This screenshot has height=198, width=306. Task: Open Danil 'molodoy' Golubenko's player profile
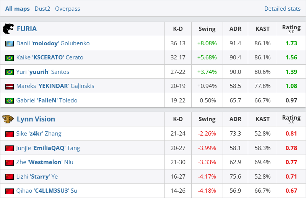pos(53,43)
